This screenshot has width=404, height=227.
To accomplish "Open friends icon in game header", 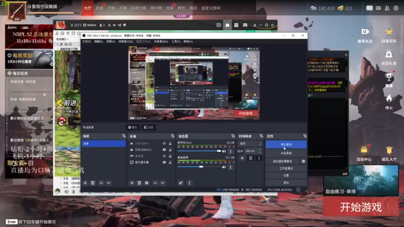I will pos(387,8).
